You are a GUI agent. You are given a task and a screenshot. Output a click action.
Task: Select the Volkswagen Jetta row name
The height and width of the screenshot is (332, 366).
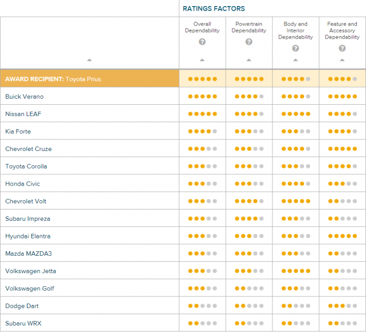point(30,271)
